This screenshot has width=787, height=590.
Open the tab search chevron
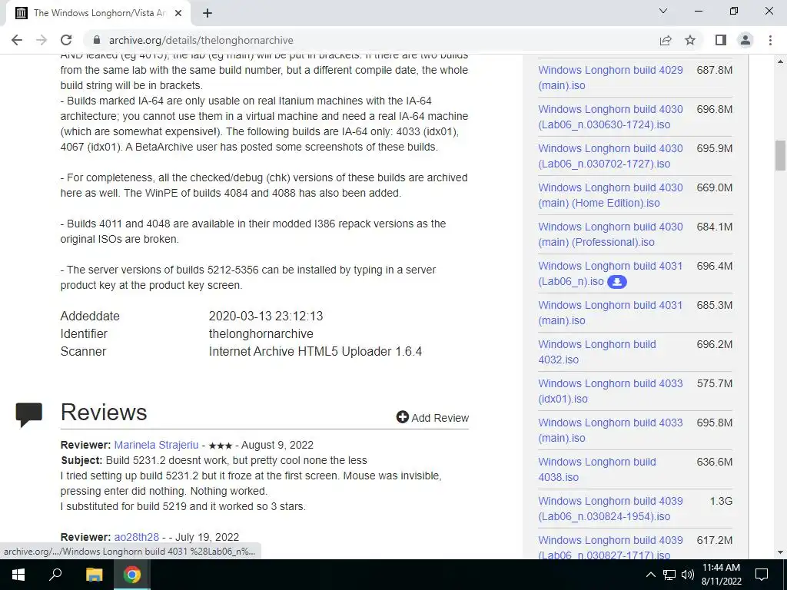click(x=663, y=11)
